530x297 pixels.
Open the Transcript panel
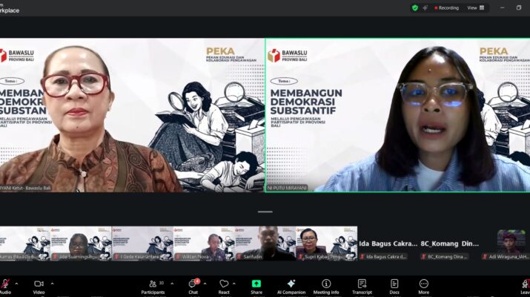pos(362,284)
